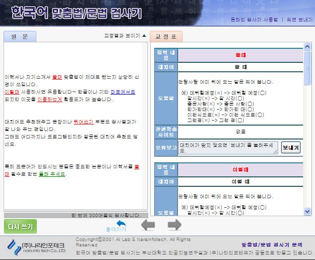
Task: Click blue underlined word 파포에서도
Action: (123, 92)
